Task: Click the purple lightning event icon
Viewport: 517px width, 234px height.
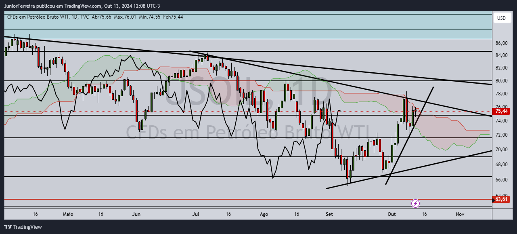Action: click(x=416, y=203)
